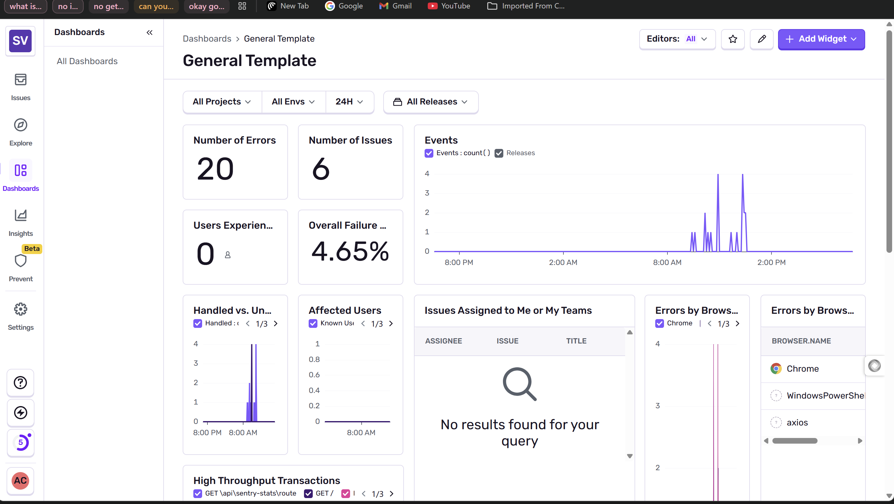The image size is (894, 504).
Task: Toggle Events count() checkbox
Action: [429, 153]
